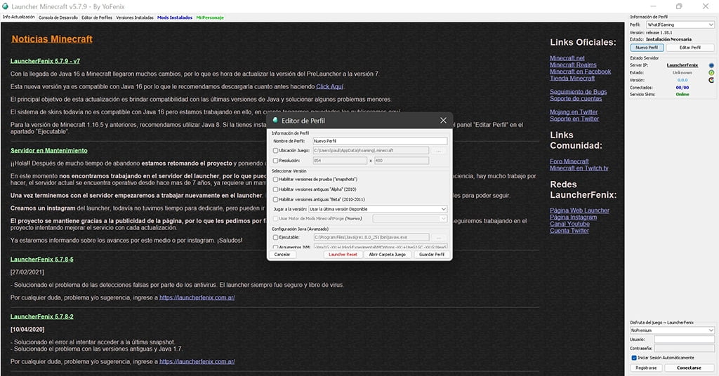The height and width of the screenshot is (376, 719).
Task: Click the Ejecutable browse button
Action: pyautogui.click(x=439, y=238)
